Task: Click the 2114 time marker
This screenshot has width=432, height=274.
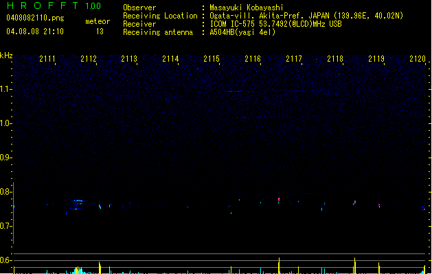Action: pyautogui.click(x=170, y=58)
